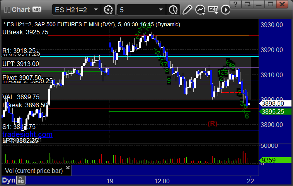The image size is (293, 186).
Task: Click the UPT: 3913.00 label
Action: click(20, 64)
